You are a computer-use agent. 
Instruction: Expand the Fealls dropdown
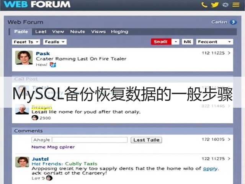pos(55,42)
